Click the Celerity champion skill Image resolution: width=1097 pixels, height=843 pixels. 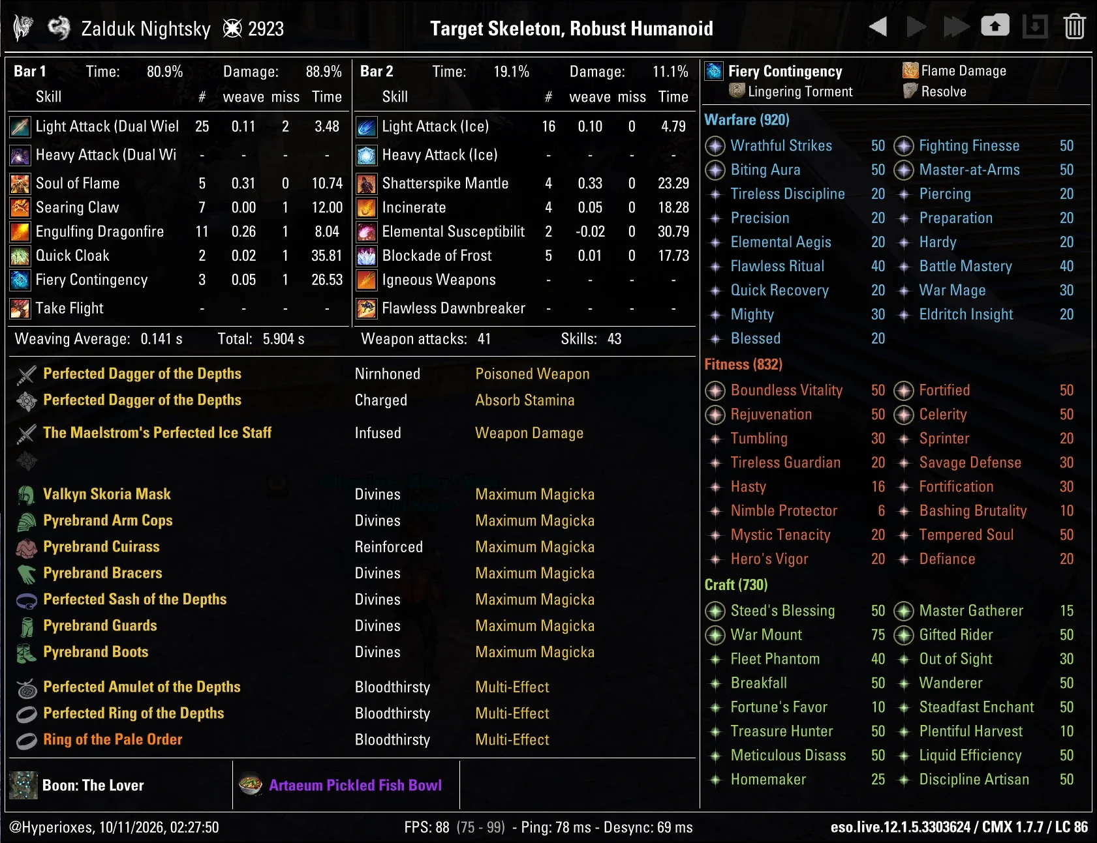point(943,414)
